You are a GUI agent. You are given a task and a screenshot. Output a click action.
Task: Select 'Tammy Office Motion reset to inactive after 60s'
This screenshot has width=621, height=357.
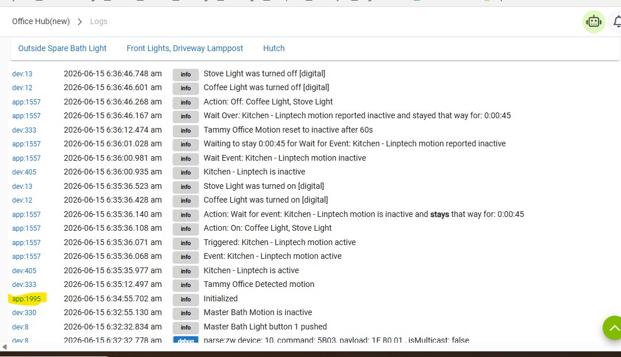(x=288, y=130)
